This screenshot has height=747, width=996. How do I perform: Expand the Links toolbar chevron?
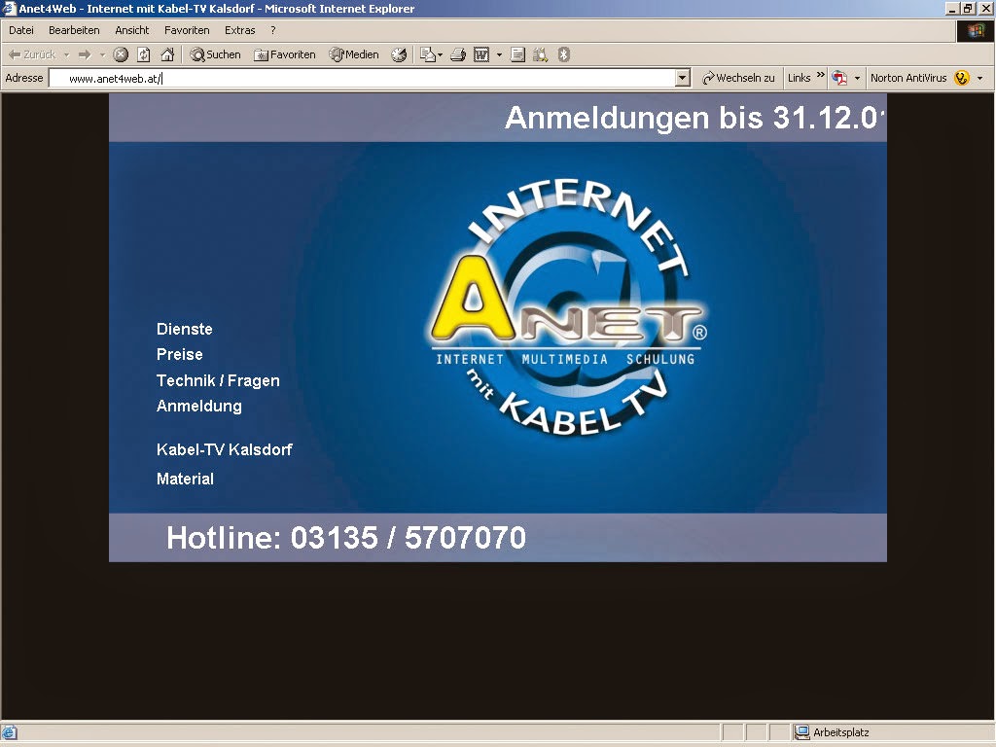pos(820,76)
